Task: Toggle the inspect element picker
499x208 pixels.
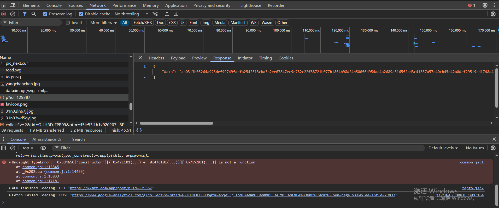Action: coord(4,5)
